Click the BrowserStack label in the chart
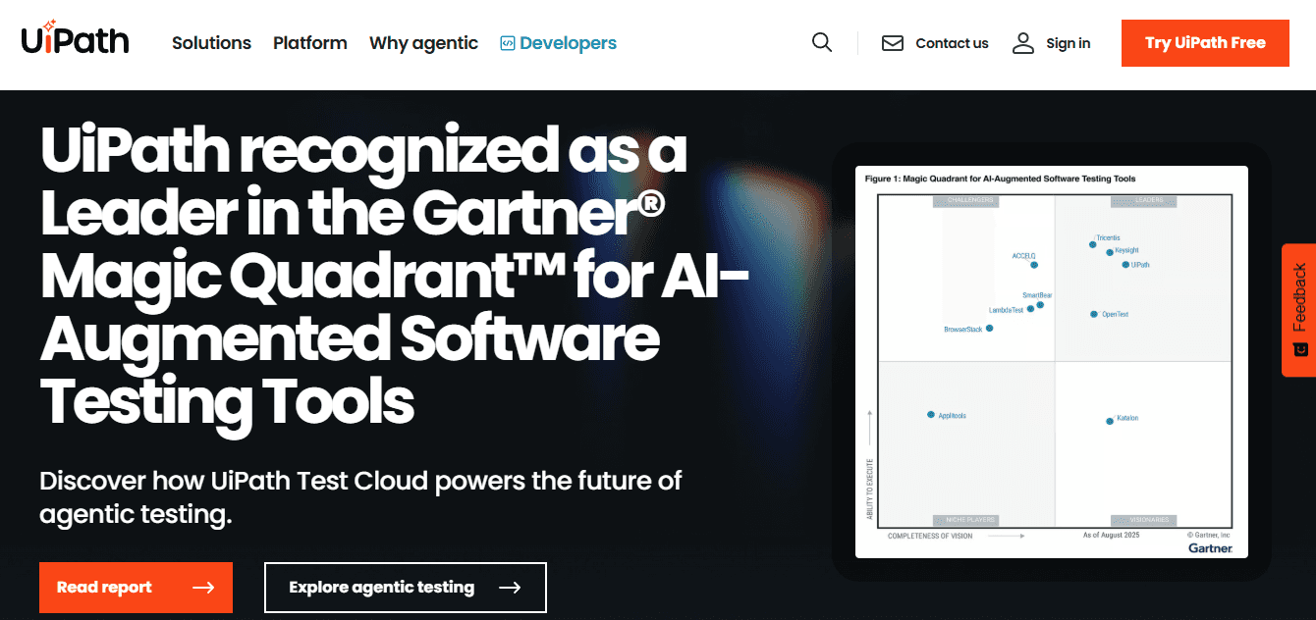The image size is (1316, 620). [x=963, y=330]
